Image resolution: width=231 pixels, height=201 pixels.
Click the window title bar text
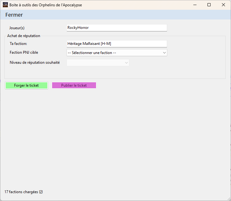tap(46, 5)
